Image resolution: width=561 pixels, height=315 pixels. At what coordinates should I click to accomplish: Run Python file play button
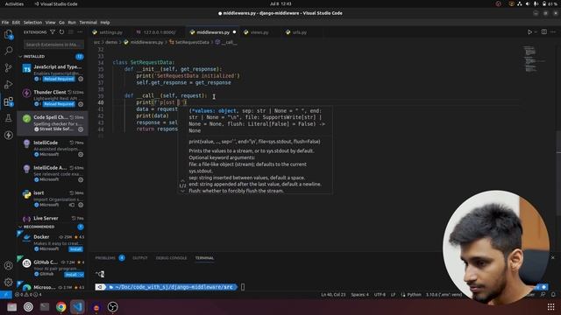529,32
